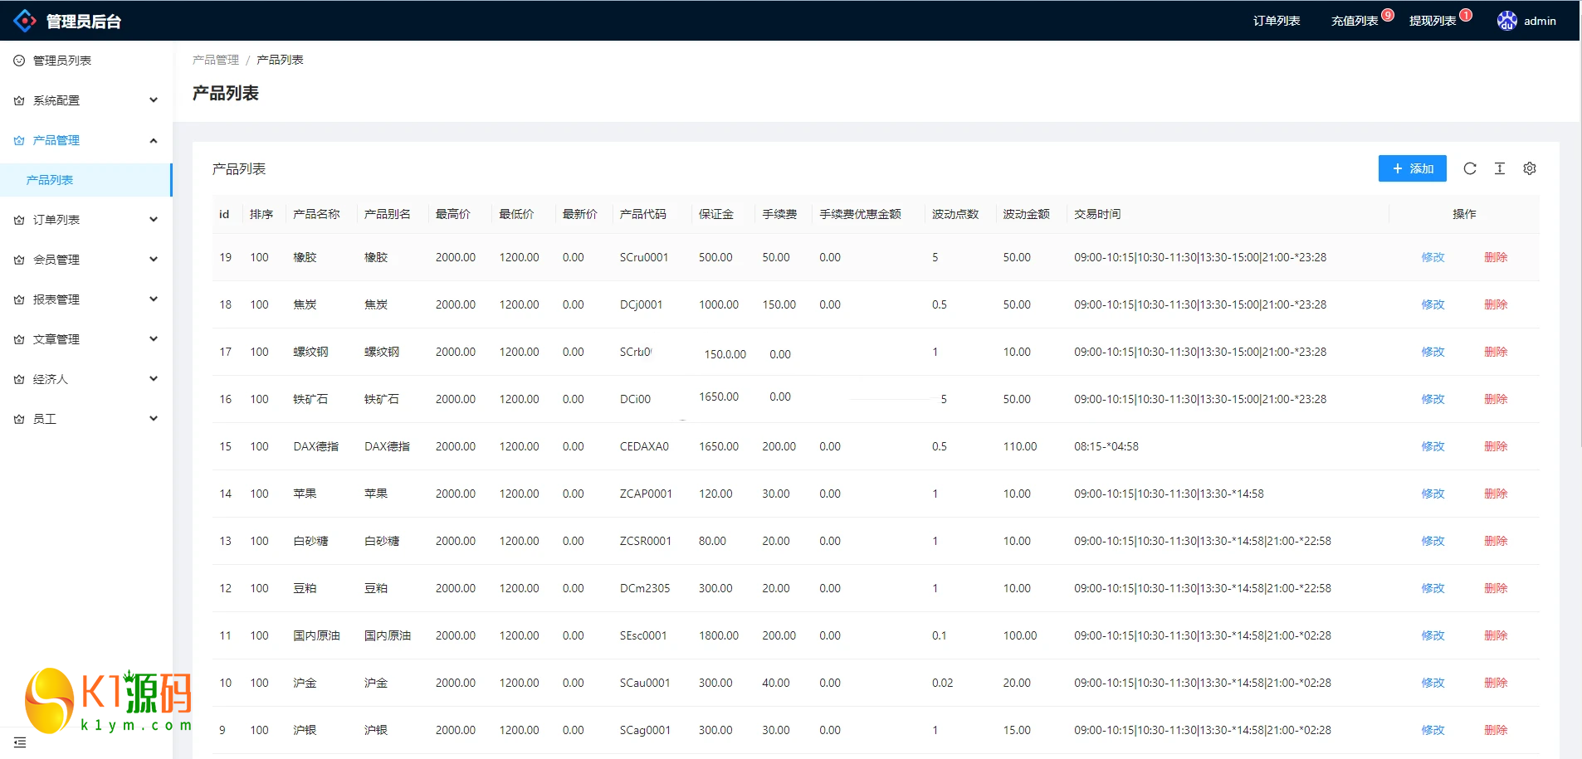The height and width of the screenshot is (759, 1582).
Task: Click 产品管理 in the breadcrumb
Action: point(215,60)
